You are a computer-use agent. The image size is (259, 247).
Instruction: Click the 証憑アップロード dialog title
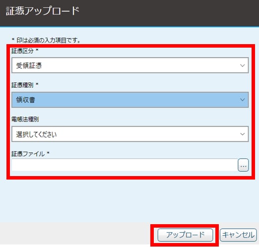click(43, 11)
